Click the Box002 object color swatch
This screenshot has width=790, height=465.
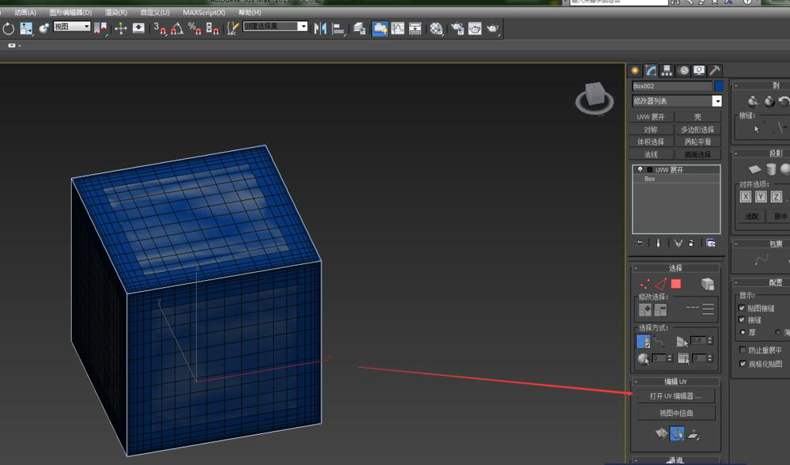coord(717,86)
